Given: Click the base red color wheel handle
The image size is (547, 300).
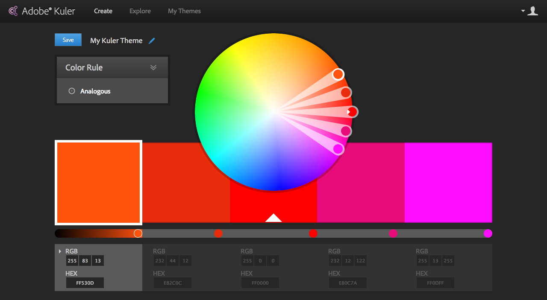Looking at the screenshot, I should pyautogui.click(x=352, y=112).
